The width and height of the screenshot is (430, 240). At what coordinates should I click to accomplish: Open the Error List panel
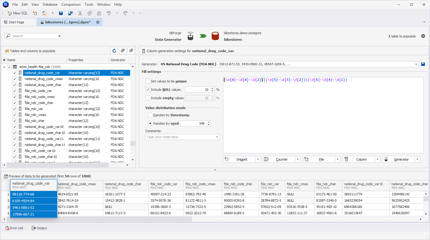coord(14,228)
